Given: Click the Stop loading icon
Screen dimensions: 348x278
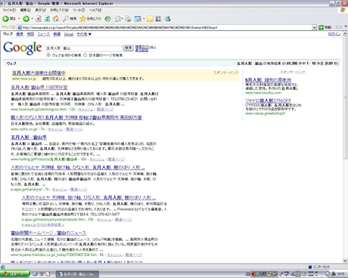Looking at the screenshot, I should click(x=39, y=19).
